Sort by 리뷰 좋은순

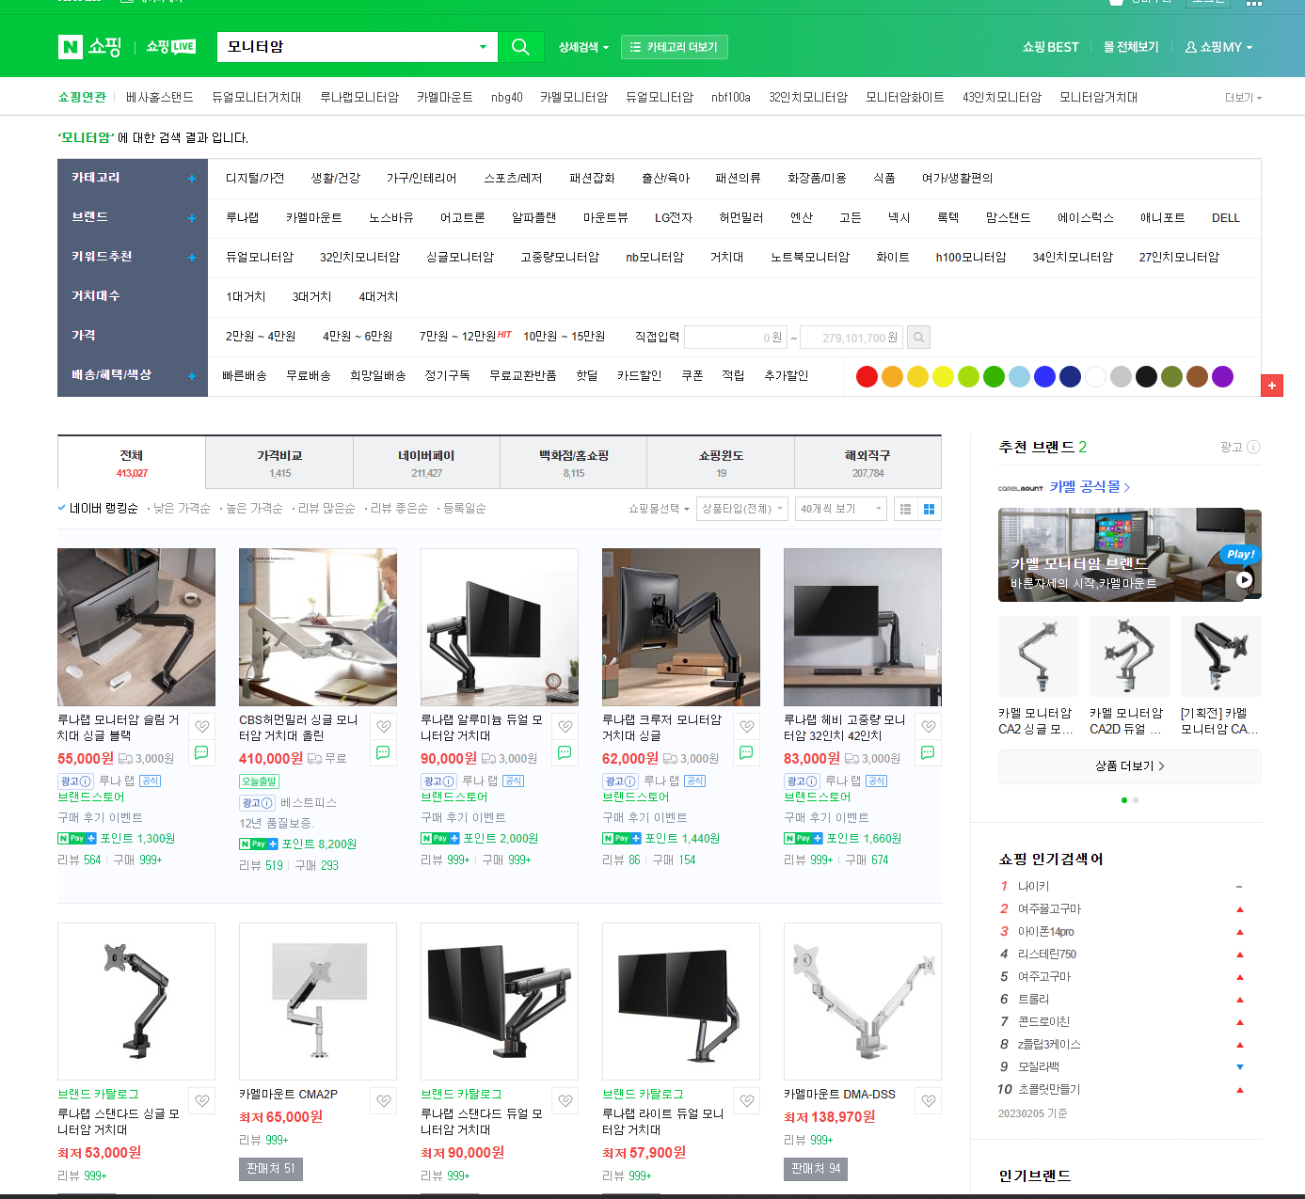[x=397, y=509]
